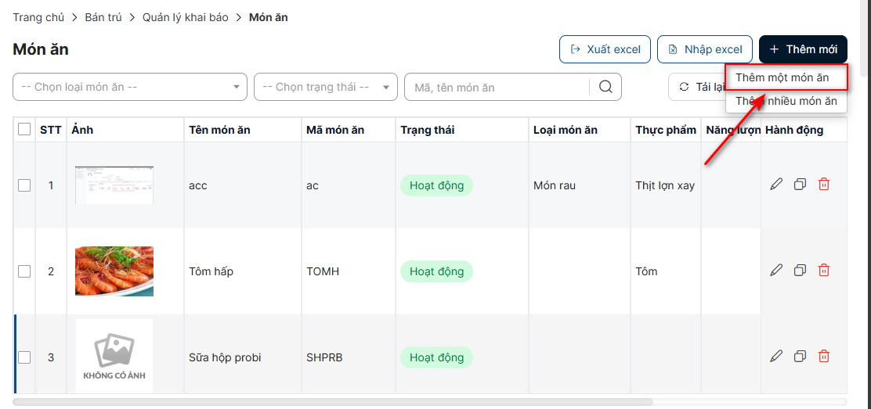Image resolution: width=871 pixels, height=409 pixels.
Task: Check the checkbox for row 1
Action: click(24, 185)
